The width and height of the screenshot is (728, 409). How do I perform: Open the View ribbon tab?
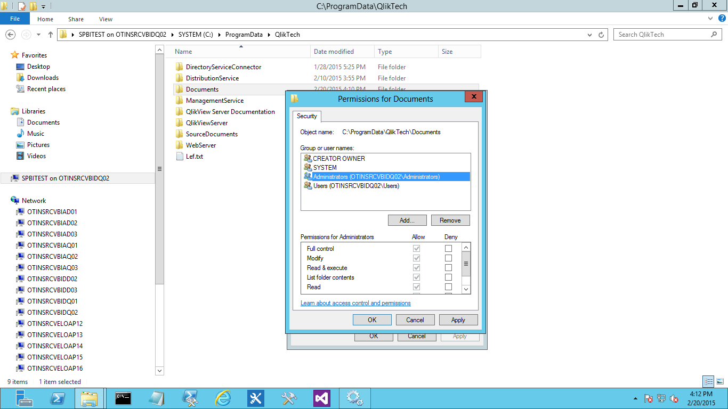(x=106, y=19)
